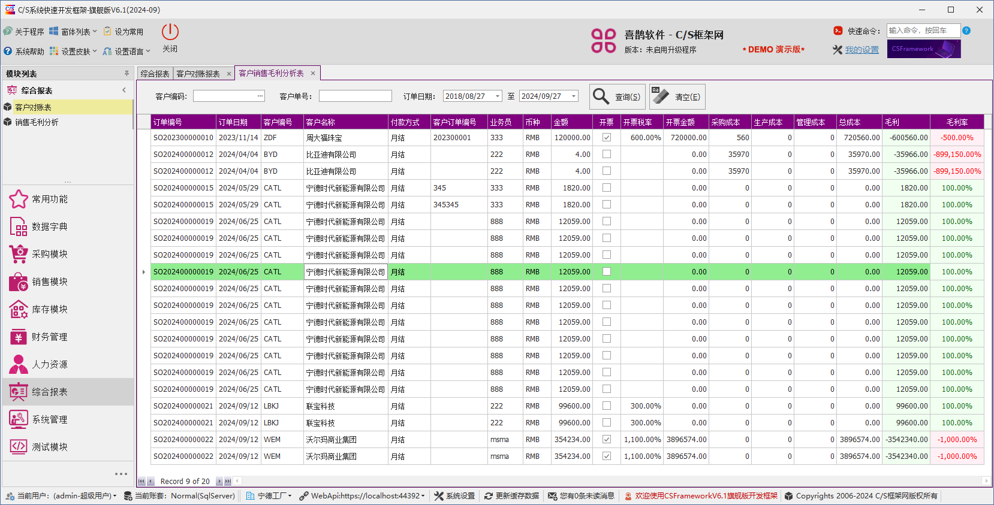The image size is (994, 505).
Task: Open 系统设置 in status bar
Action: point(454,496)
